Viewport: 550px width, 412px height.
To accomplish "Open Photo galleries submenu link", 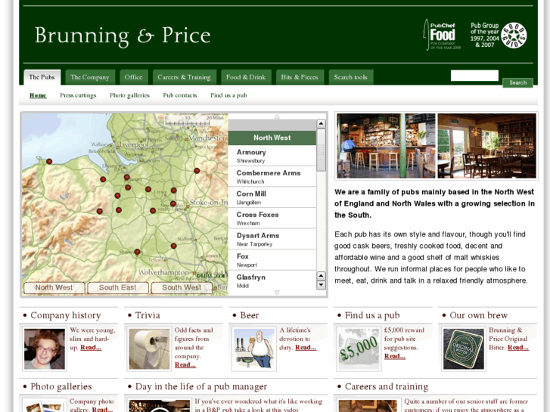I will pyautogui.click(x=129, y=95).
